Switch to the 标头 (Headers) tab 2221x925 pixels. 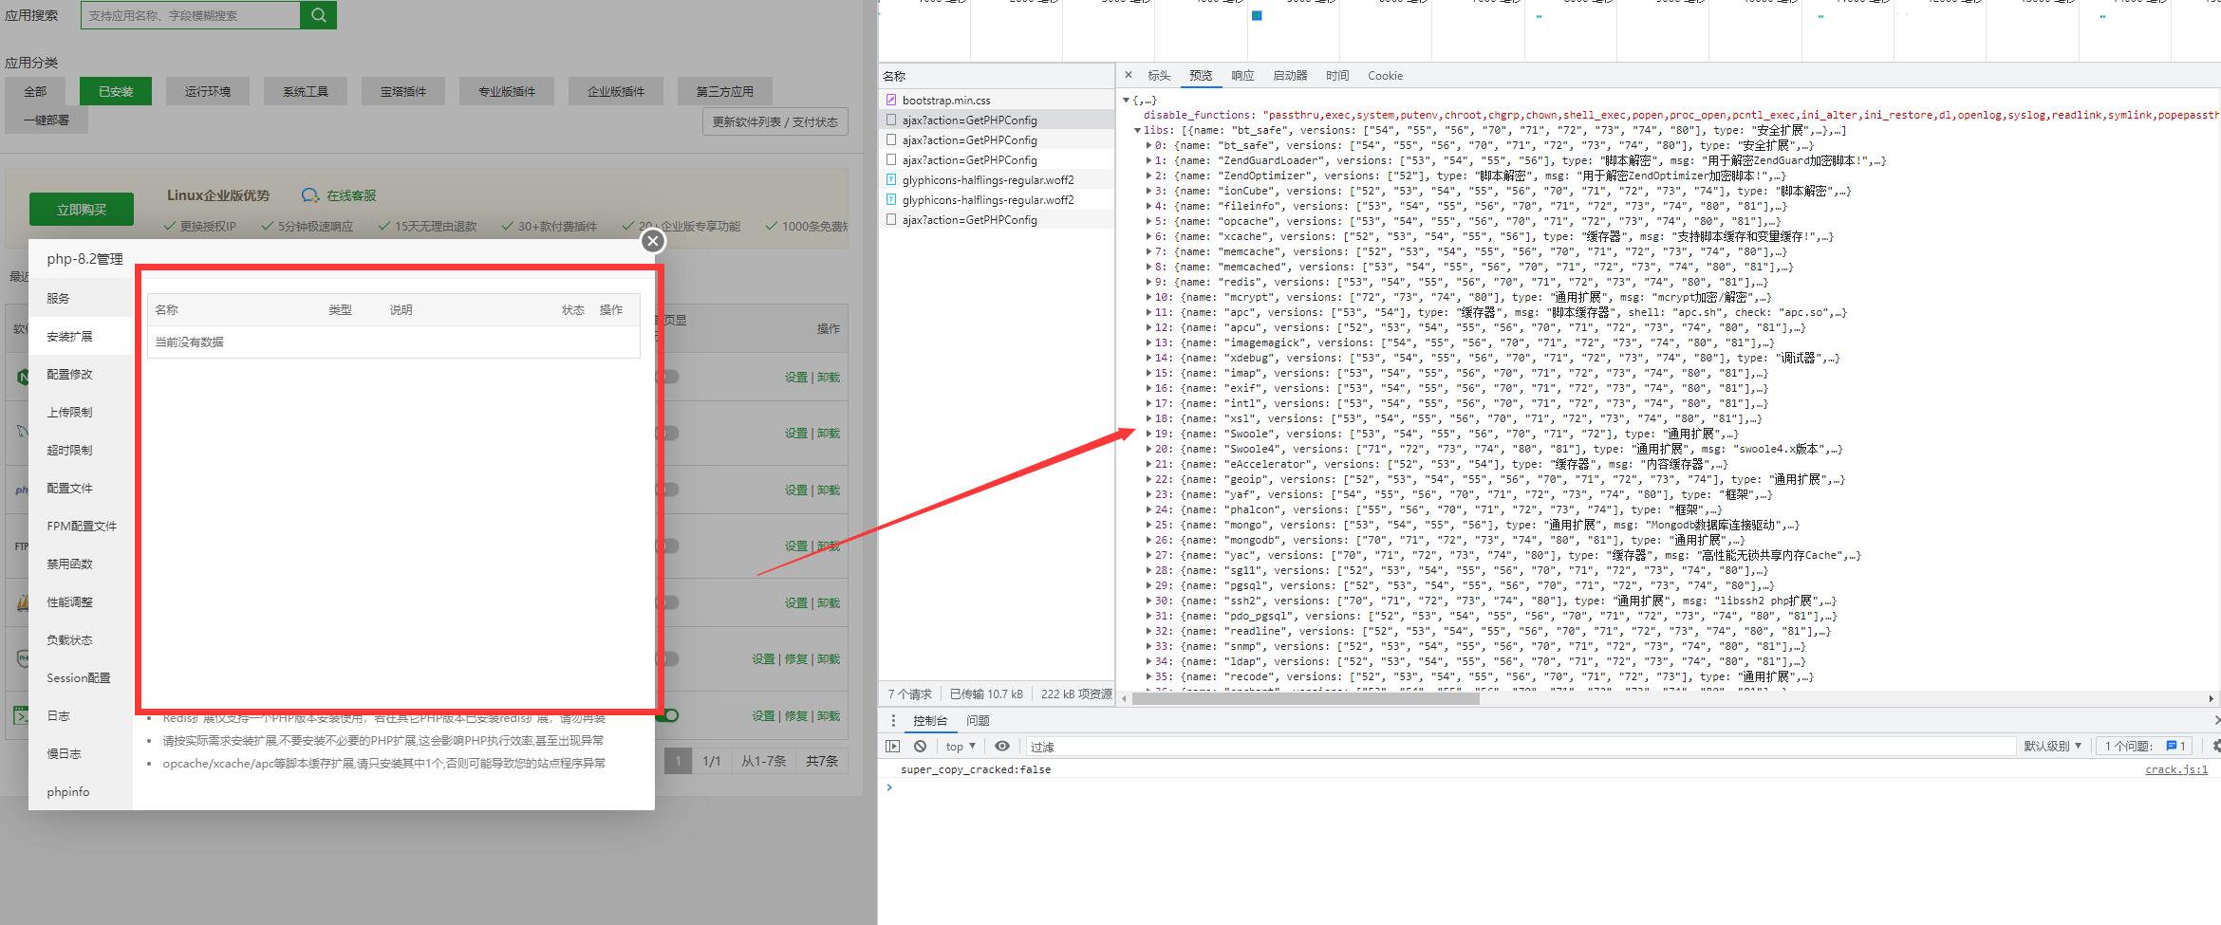(1159, 76)
